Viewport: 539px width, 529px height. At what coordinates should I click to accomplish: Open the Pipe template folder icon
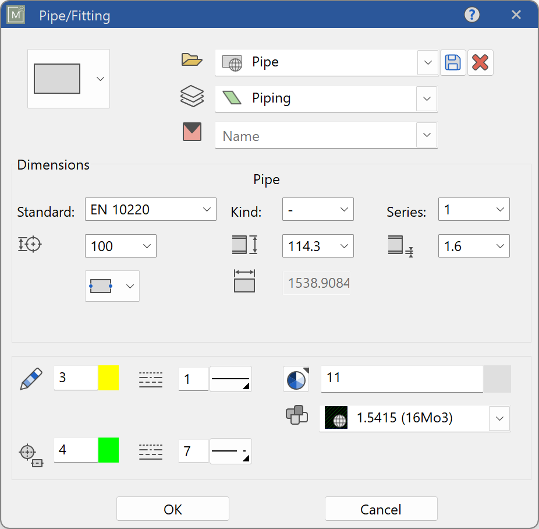(x=192, y=60)
